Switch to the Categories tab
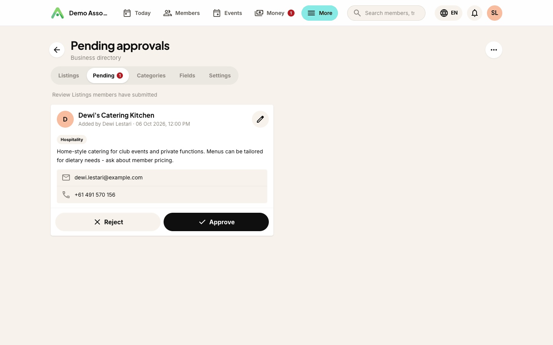This screenshot has height=345, width=553. [151, 76]
